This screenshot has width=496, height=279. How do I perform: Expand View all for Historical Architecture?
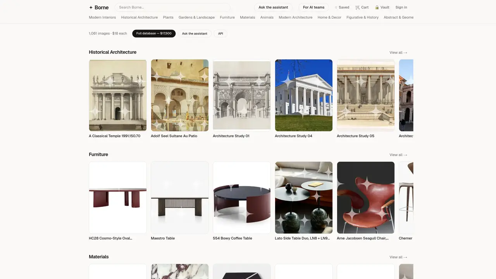398,53
